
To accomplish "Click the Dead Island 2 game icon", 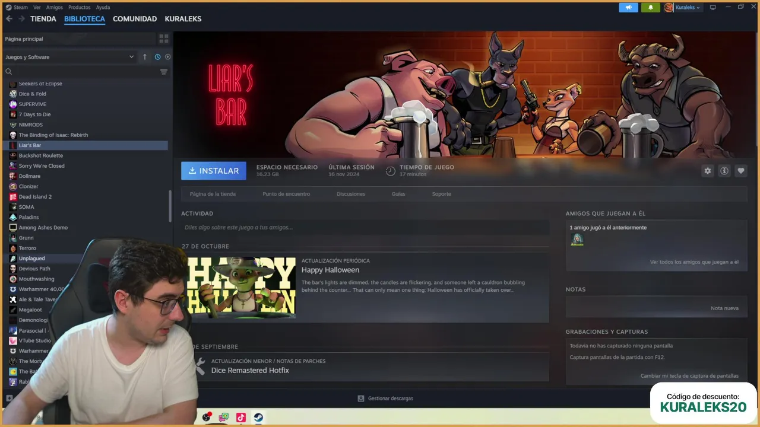I will coord(13,196).
